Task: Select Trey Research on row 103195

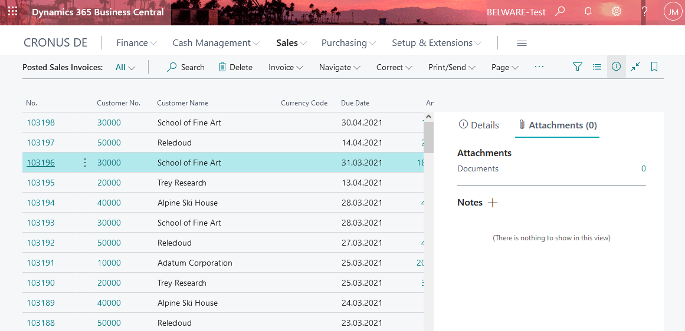Action: click(x=182, y=183)
